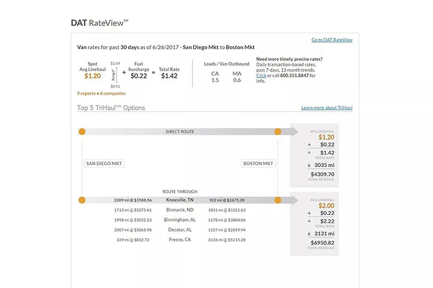Choose the Decatur, AL route option
433x288 pixels.
(x=180, y=230)
